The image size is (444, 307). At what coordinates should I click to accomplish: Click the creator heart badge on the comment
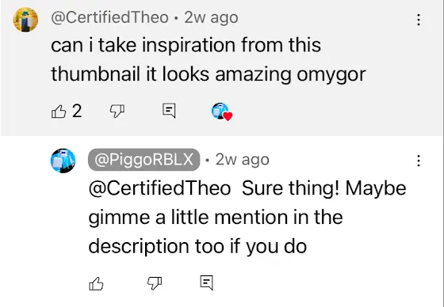tap(222, 112)
